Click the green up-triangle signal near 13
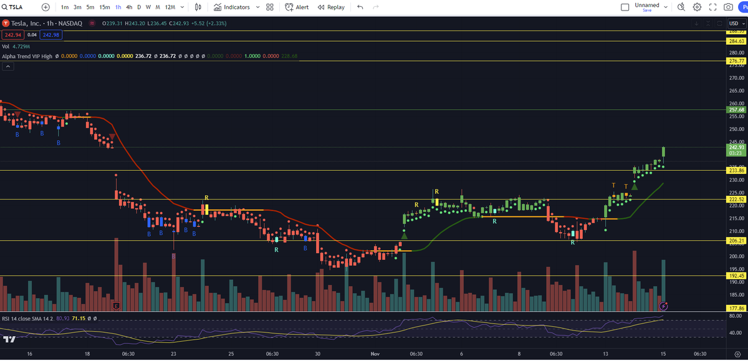748x361 pixels. [x=635, y=186]
